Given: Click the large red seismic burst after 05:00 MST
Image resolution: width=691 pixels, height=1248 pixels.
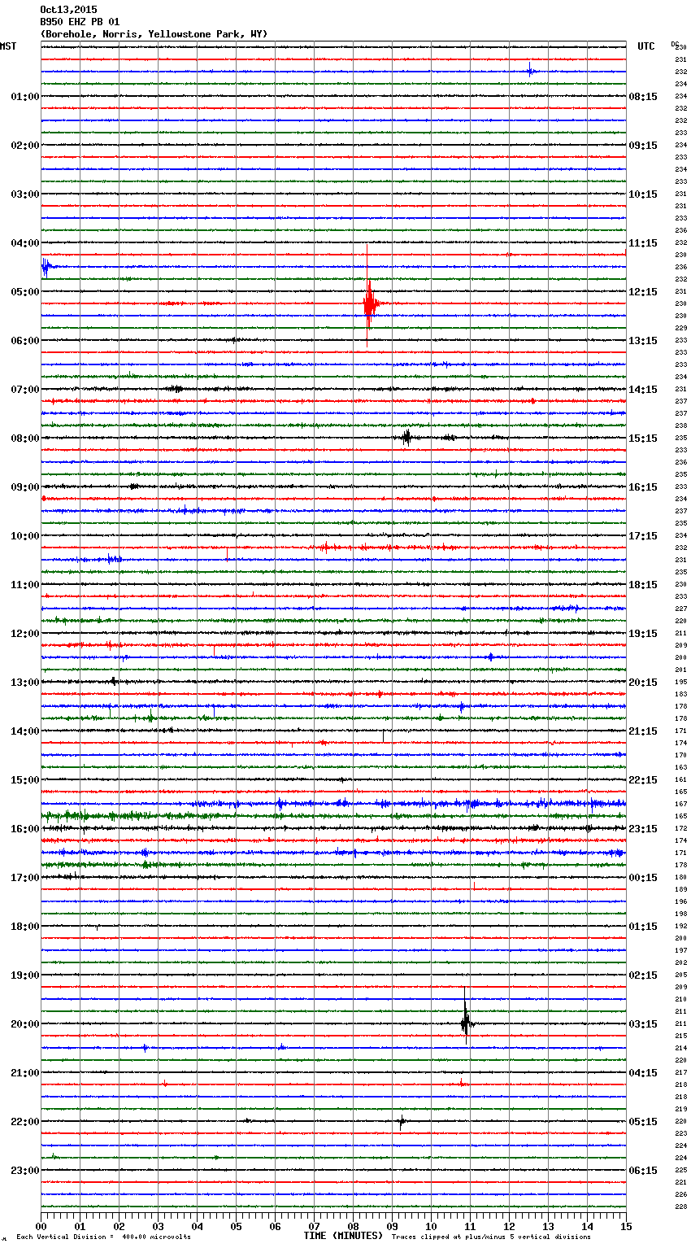Looking at the screenshot, I should (369, 303).
